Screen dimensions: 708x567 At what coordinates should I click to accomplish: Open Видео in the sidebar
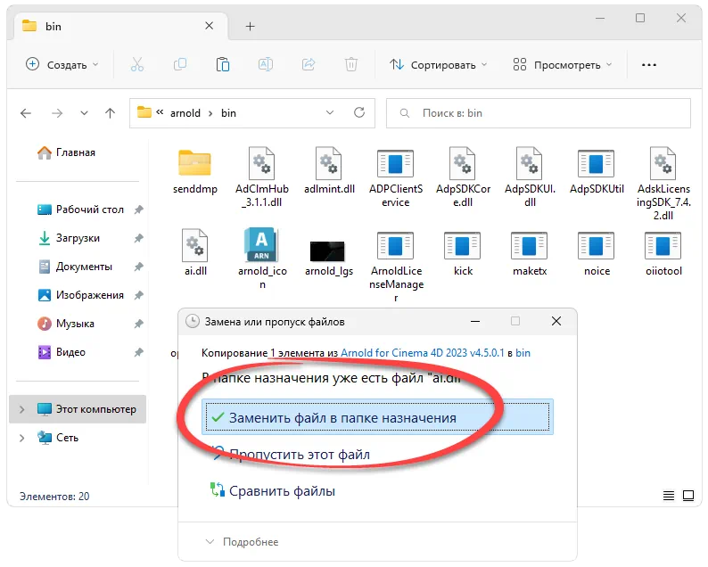coord(62,352)
